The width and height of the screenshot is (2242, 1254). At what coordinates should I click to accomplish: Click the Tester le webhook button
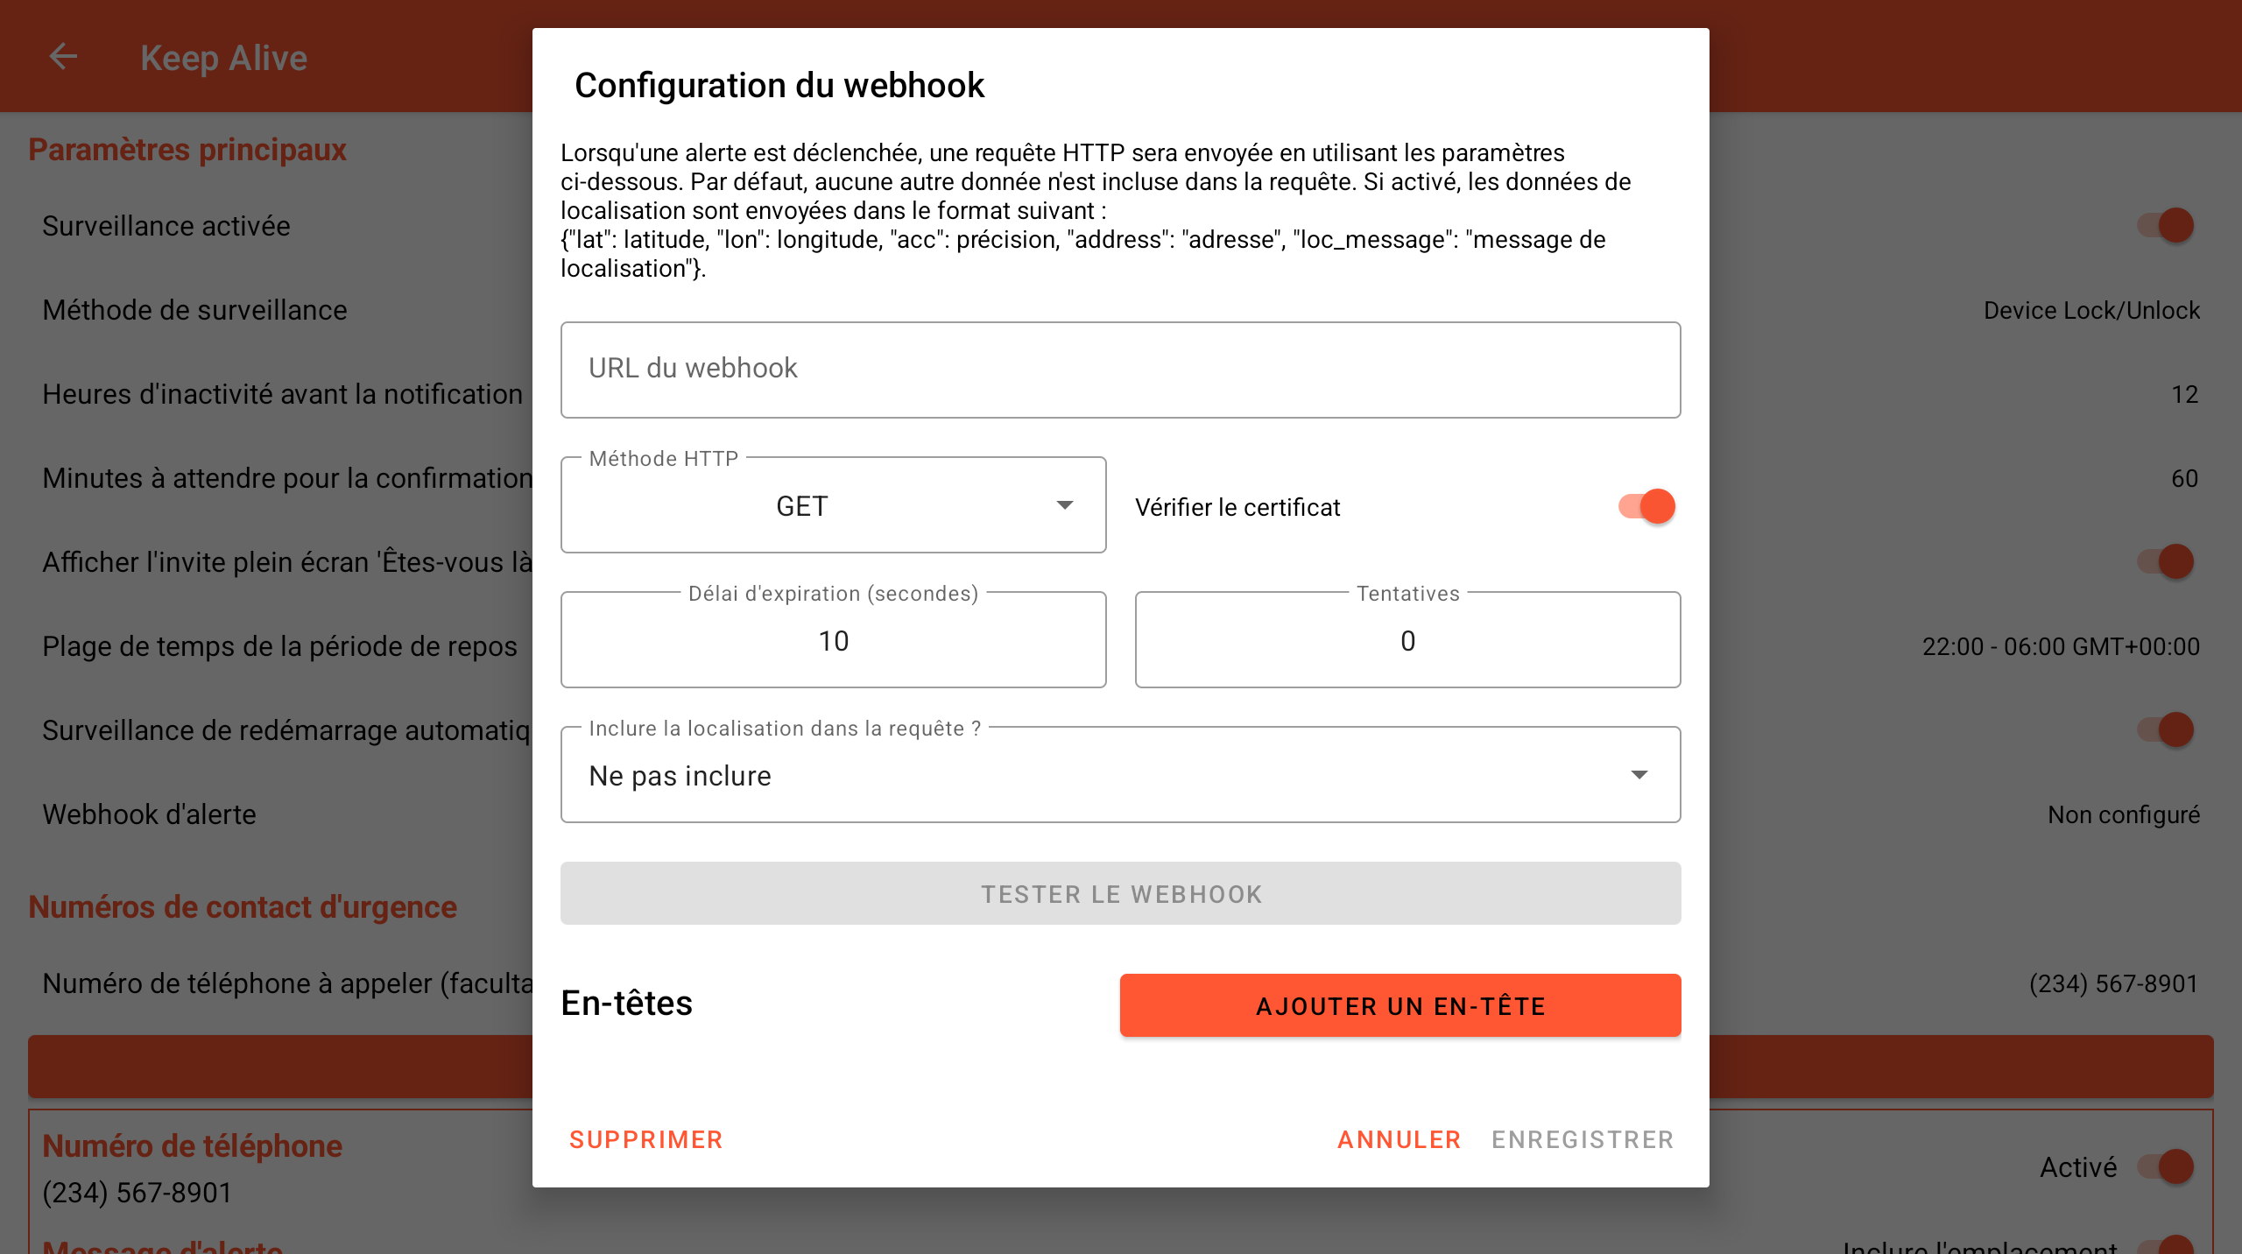[x=1121, y=893]
